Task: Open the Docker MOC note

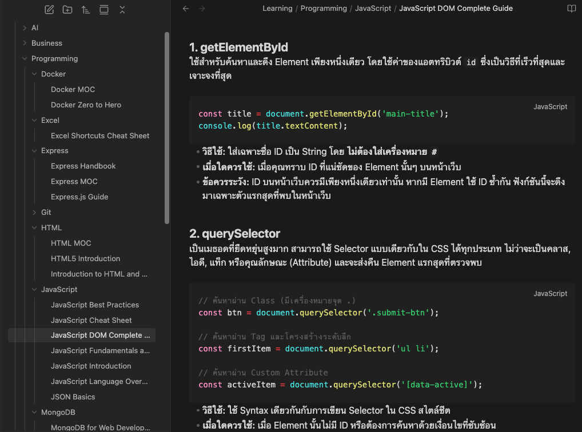Action: point(73,90)
